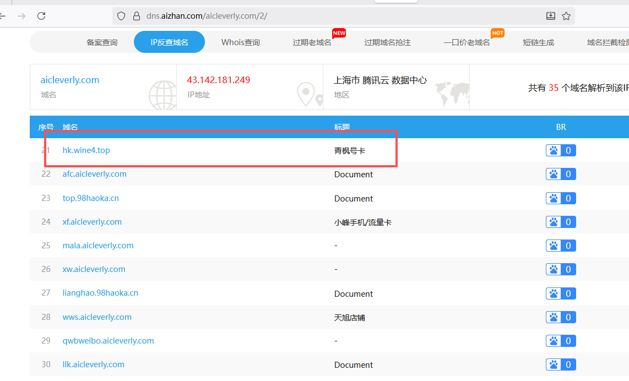Screen dimensions: 629x381
Task: Click the 小峰手机/流量卡 title cell
Action: point(362,222)
